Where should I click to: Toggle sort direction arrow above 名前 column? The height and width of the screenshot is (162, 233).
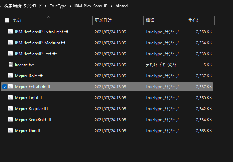click(48, 17)
